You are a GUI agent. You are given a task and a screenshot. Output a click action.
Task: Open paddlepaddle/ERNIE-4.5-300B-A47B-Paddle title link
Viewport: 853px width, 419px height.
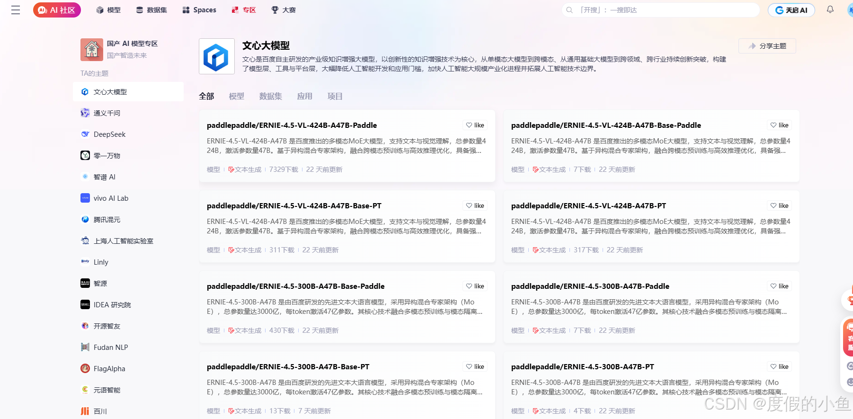[x=590, y=286]
